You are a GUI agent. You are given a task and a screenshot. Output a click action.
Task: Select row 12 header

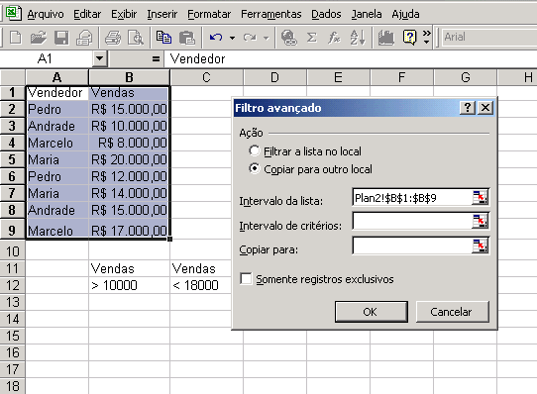coord(12,285)
